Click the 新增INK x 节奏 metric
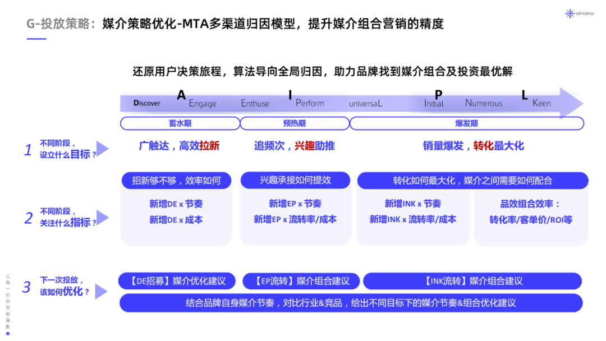 point(413,204)
